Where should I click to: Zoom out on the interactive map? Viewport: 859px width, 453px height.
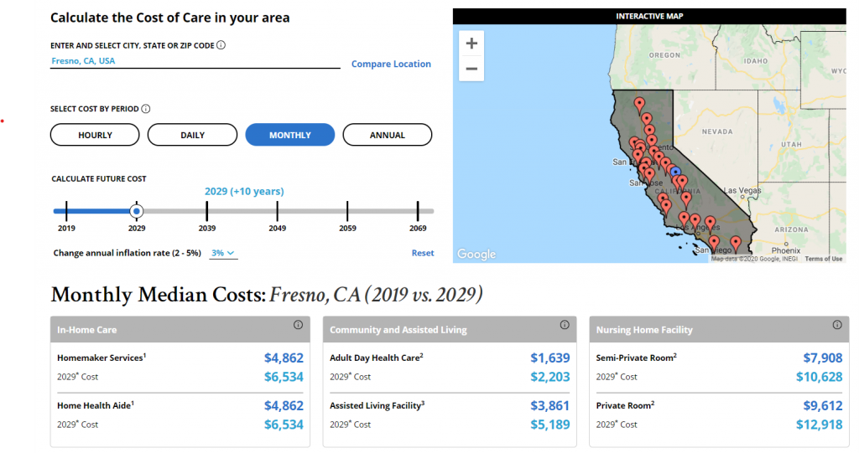point(471,69)
